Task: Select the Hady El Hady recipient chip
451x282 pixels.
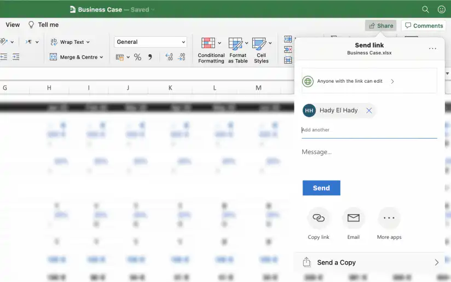Action: pyautogui.click(x=339, y=111)
